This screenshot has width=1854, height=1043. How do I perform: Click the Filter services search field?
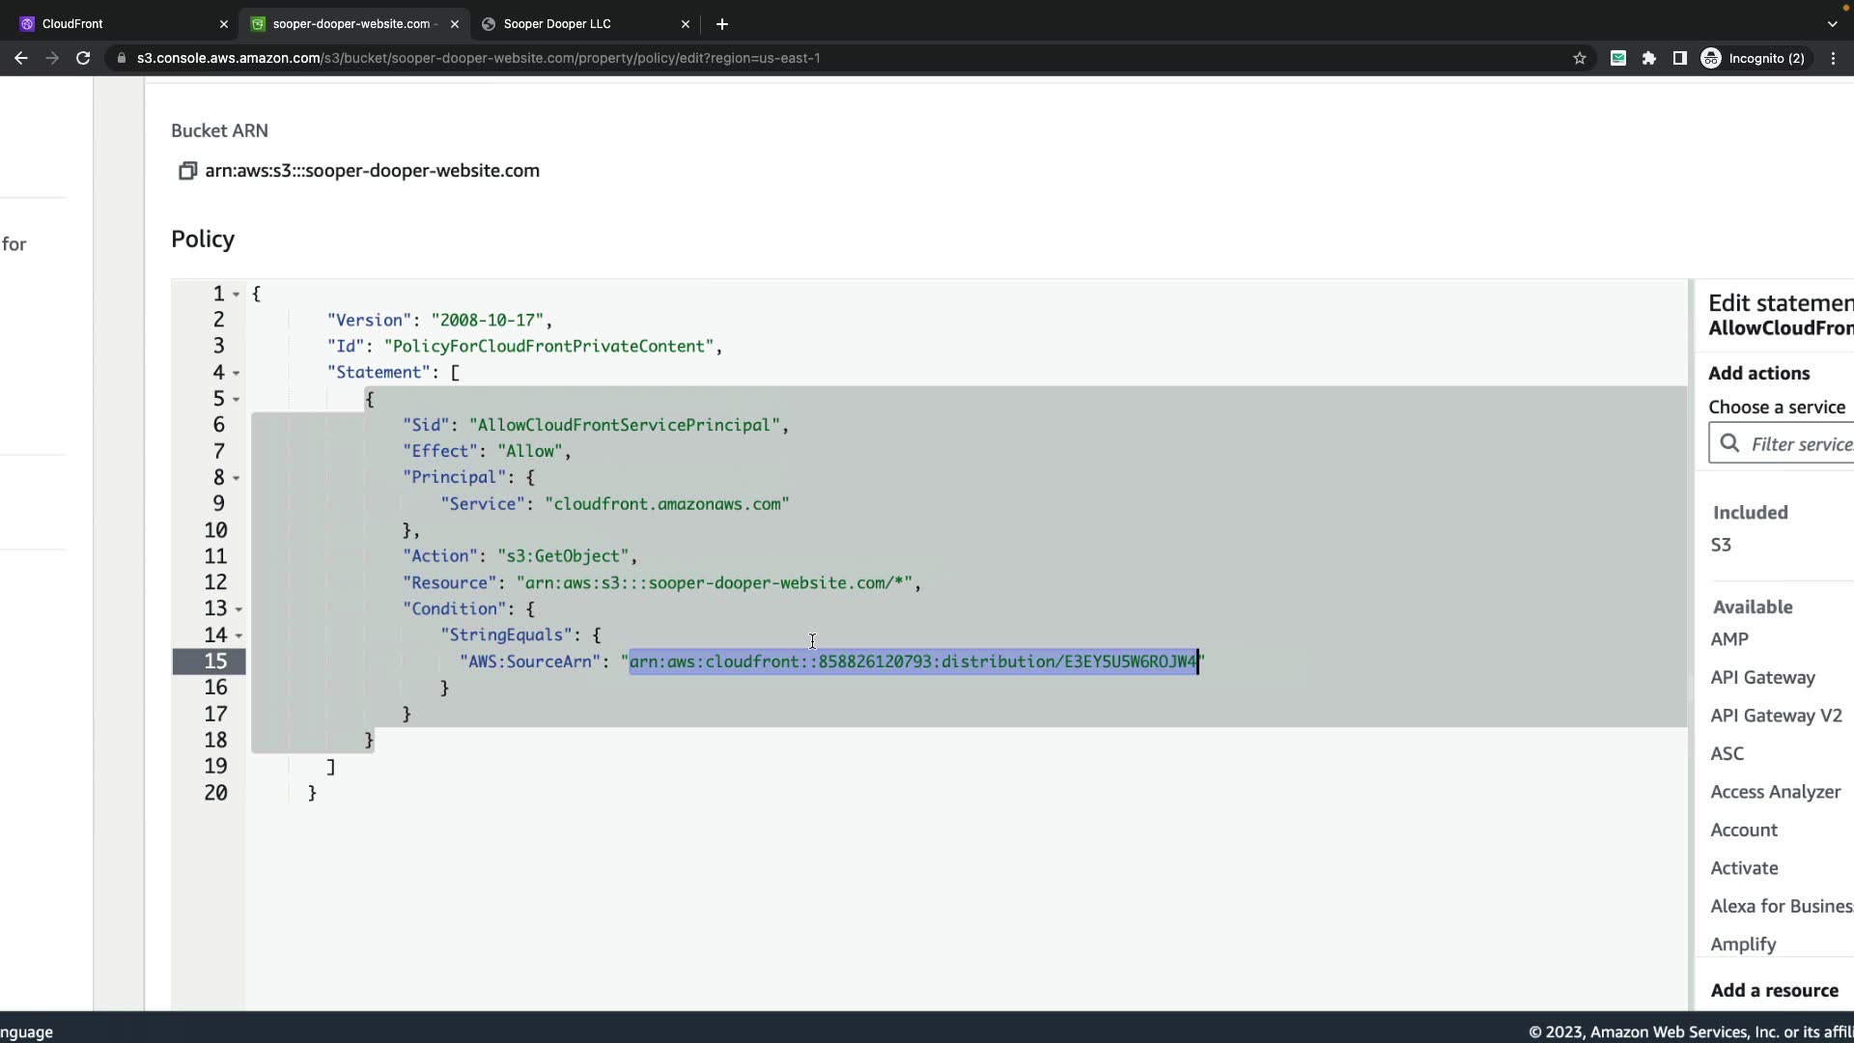click(1796, 444)
